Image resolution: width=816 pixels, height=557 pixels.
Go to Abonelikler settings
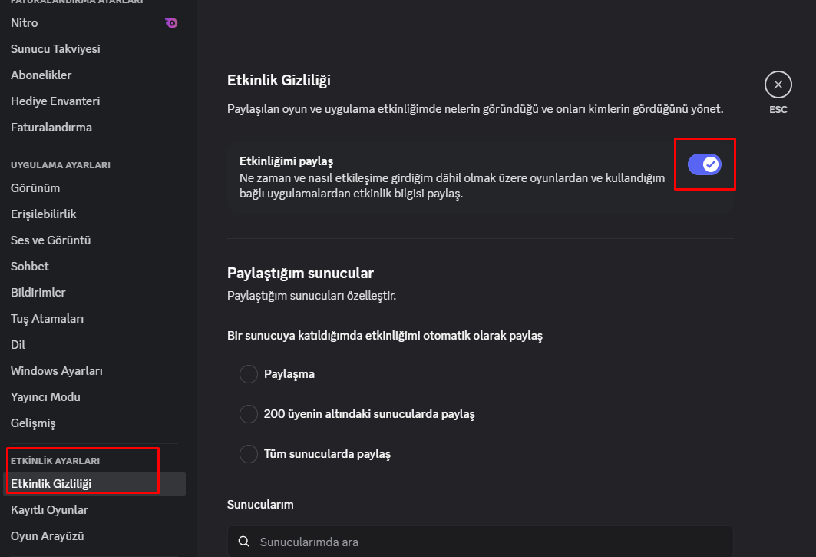[x=41, y=75]
